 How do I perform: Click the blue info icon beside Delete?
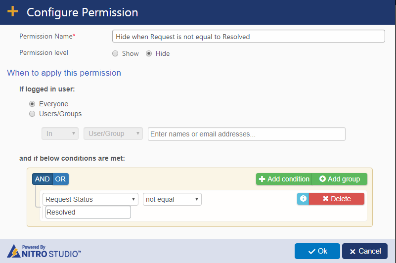303,199
